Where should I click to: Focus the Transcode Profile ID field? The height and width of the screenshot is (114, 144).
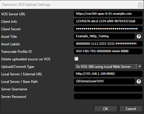[108, 51]
